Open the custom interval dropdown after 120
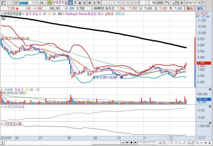Screen dimensions: 213x146 (147, 3)
